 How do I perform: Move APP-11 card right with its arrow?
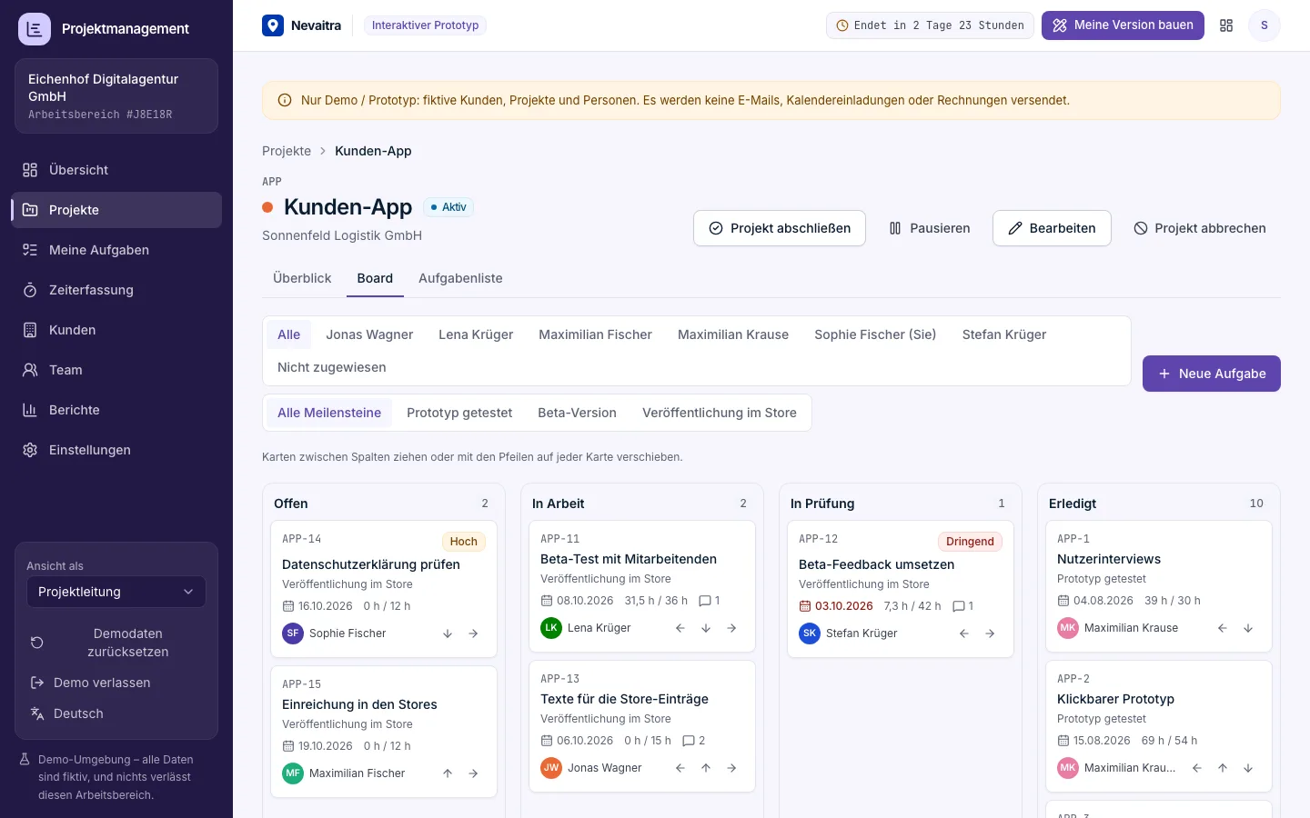[731, 628]
